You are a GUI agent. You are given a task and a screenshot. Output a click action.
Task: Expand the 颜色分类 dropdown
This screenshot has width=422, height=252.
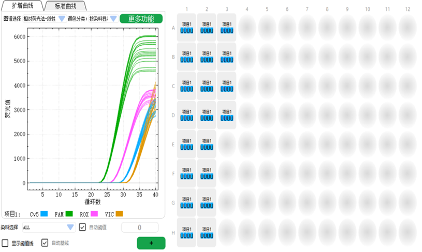113,19
